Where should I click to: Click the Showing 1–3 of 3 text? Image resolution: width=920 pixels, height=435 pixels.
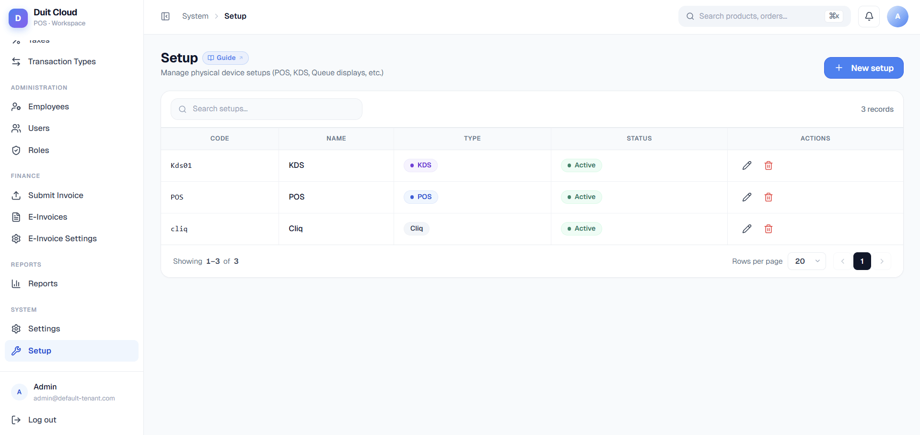coord(206,261)
